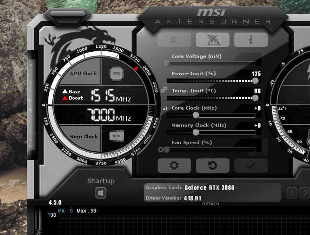Screen dimensions: 310x235
Task: Apply settings with the checkmark button
Action: click(x=251, y=166)
